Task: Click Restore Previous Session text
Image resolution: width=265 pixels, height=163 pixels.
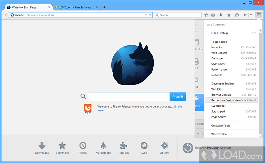Action: (x=213, y=148)
